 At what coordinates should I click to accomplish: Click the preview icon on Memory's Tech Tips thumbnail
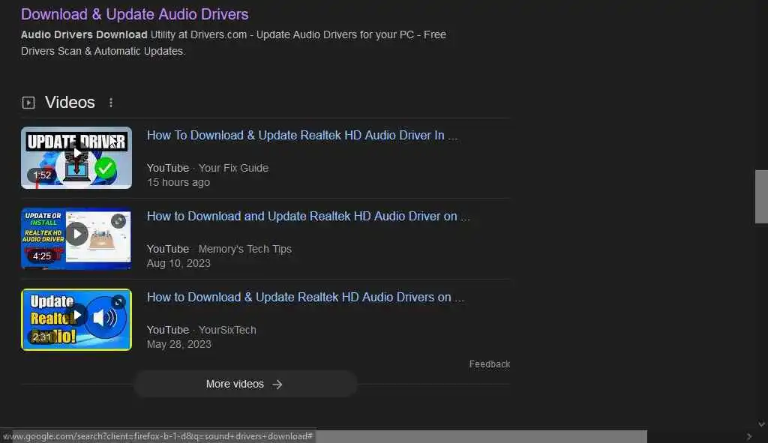pos(118,221)
